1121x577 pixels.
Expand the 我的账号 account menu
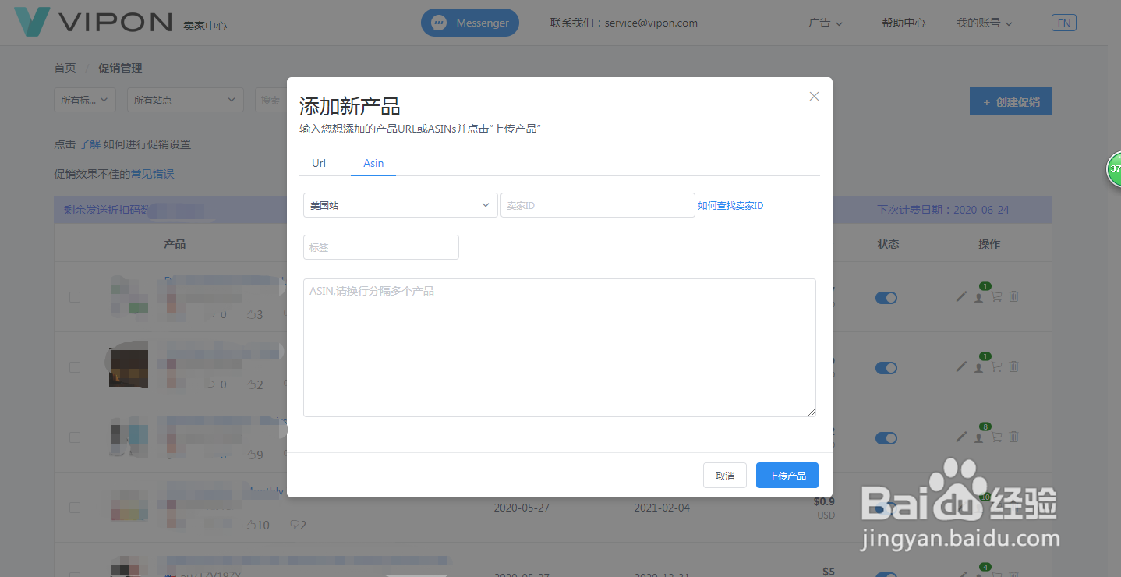click(984, 23)
